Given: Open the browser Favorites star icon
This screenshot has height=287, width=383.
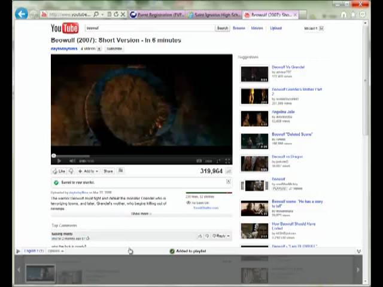Looking at the screenshot, I should tap(353, 14).
